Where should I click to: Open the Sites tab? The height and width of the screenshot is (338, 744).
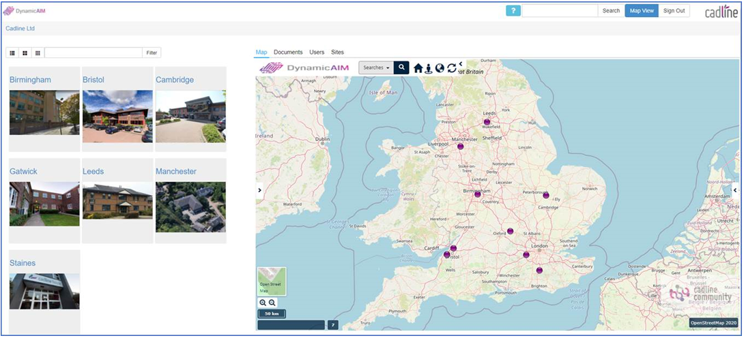[x=337, y=52]
